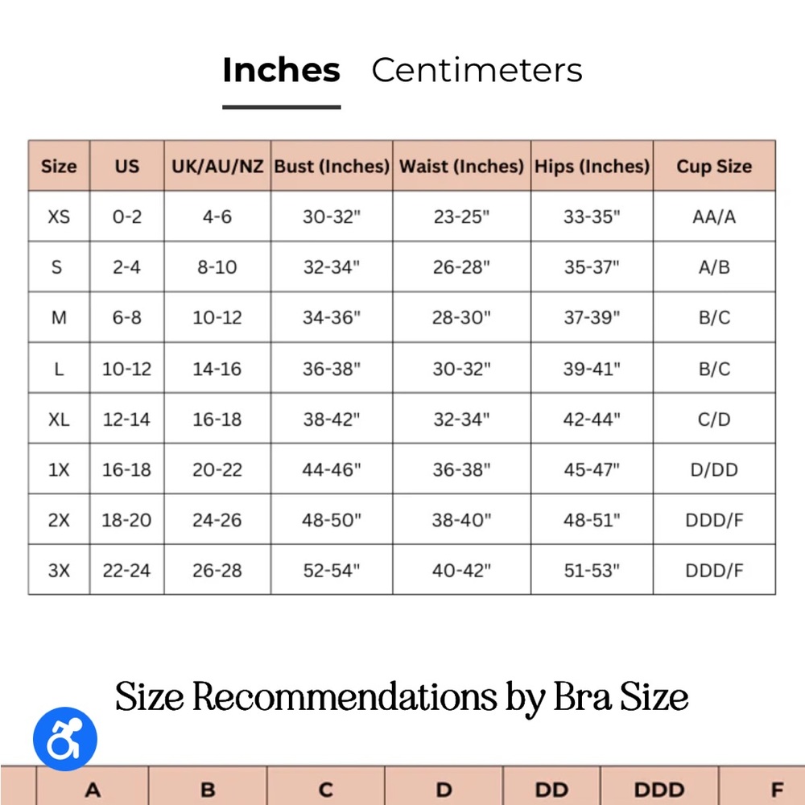Click the 38-42" bust cell
Image resolution: width=805 pixels, height=805 pixels.
(332, 419)
